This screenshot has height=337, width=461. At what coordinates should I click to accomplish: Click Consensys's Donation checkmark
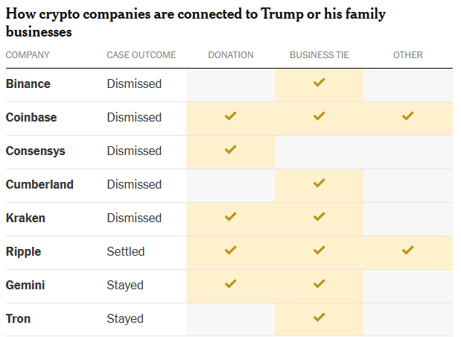click(x=230, y=150)
